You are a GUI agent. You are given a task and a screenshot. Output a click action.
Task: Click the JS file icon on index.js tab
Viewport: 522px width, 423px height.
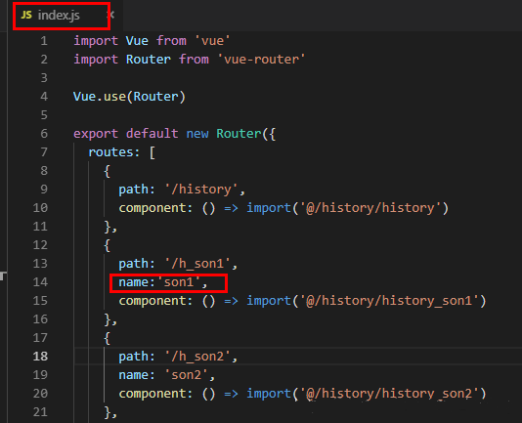pyautogui.click(x=26, y=15)
